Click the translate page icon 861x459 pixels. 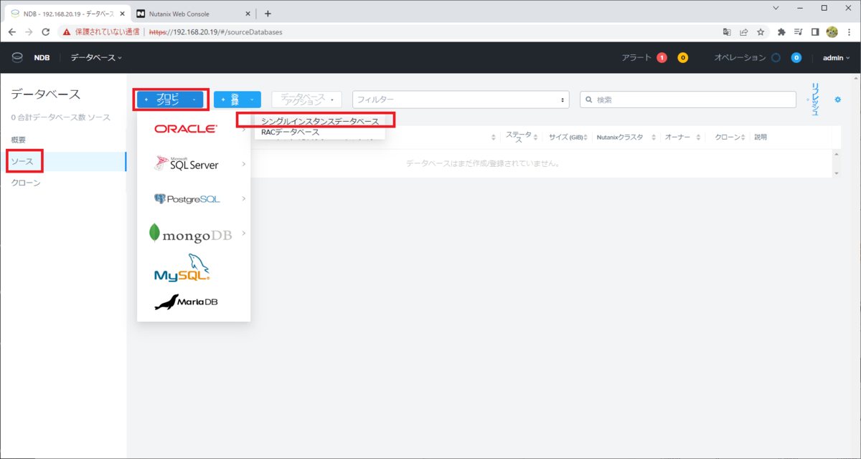pyautogui.click(x=727, y=32)
